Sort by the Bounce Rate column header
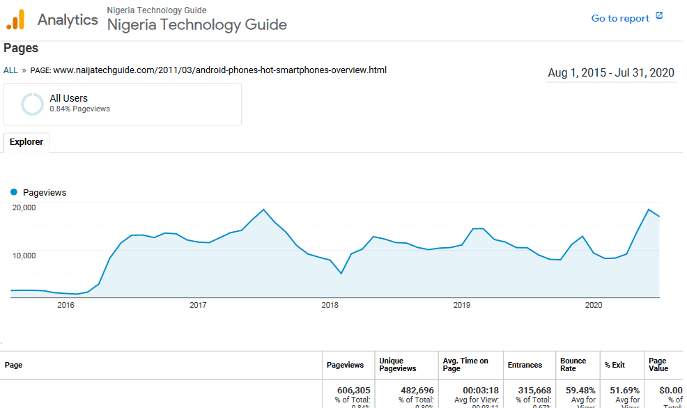 pos(573,365)
